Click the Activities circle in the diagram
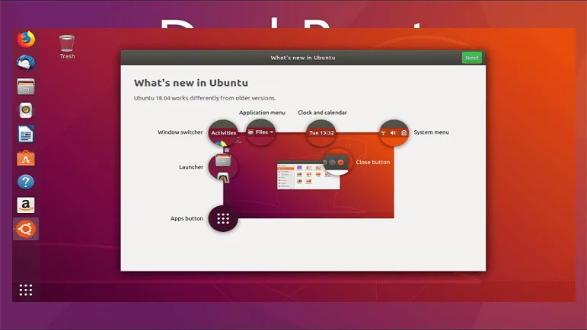 click(x=223, y=132)
